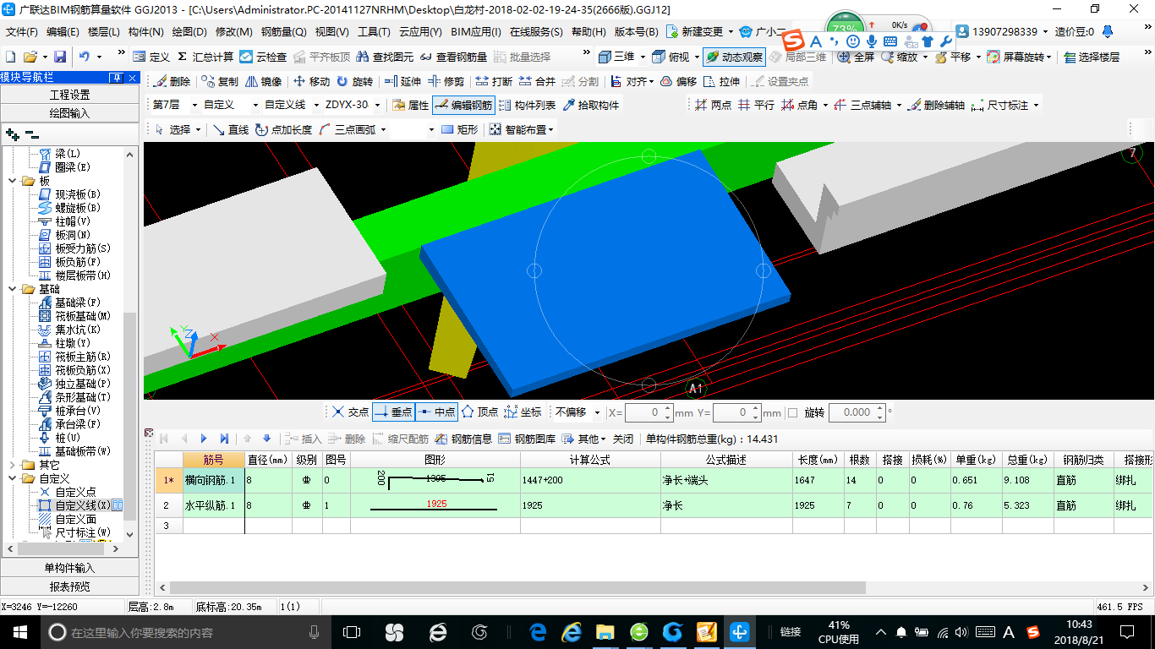Click the 汇总计算 calculate icon
Viewport: 1155px width, 649px height.
[205, 57]
